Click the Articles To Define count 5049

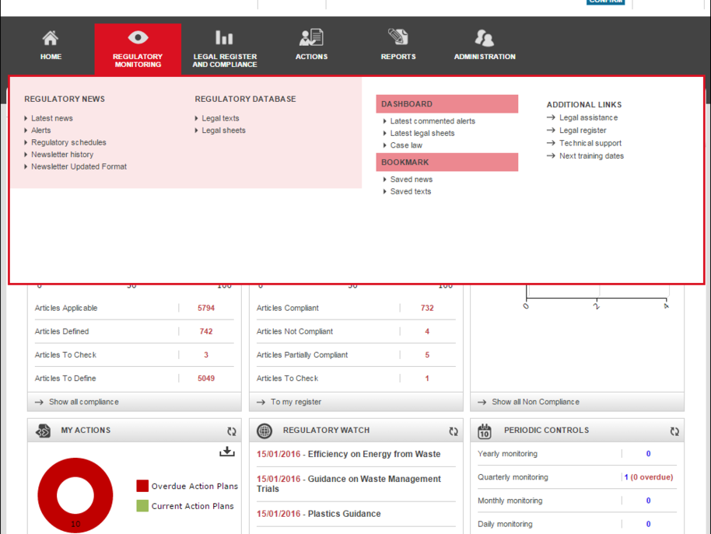click(x=206, y=379)
